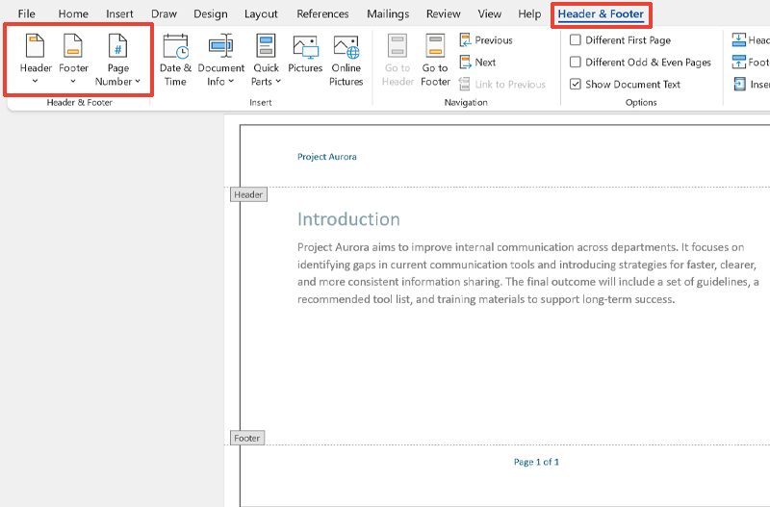The width and height of the screenshot is (770, 507).
Task: Click the Footer label tag on page
Action: point(247,438)
